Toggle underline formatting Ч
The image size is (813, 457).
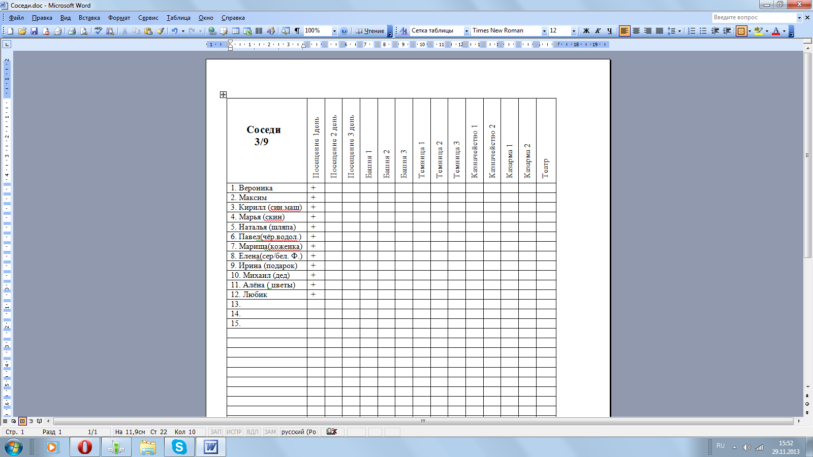coord(609,31)
